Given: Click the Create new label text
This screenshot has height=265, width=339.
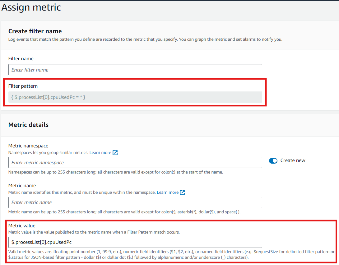Looking at the screenshot, I should (x=293, y=160).
